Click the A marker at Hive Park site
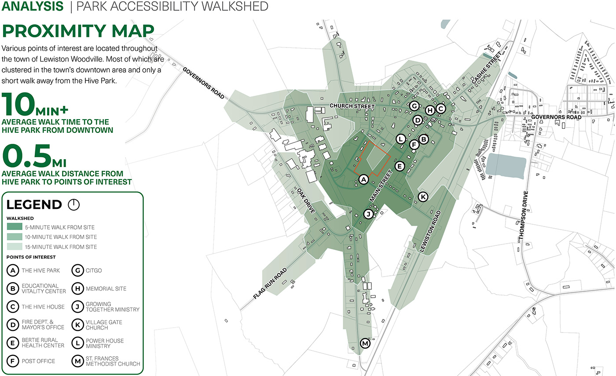The image size is (616, 376). pos(363,179)
